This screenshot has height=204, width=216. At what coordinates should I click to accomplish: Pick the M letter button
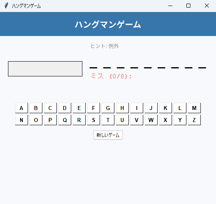194,108
